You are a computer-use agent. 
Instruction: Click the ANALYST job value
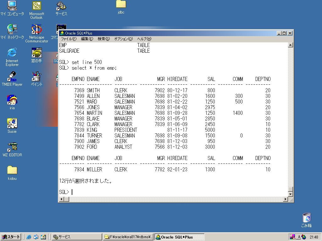pos(123,147)
